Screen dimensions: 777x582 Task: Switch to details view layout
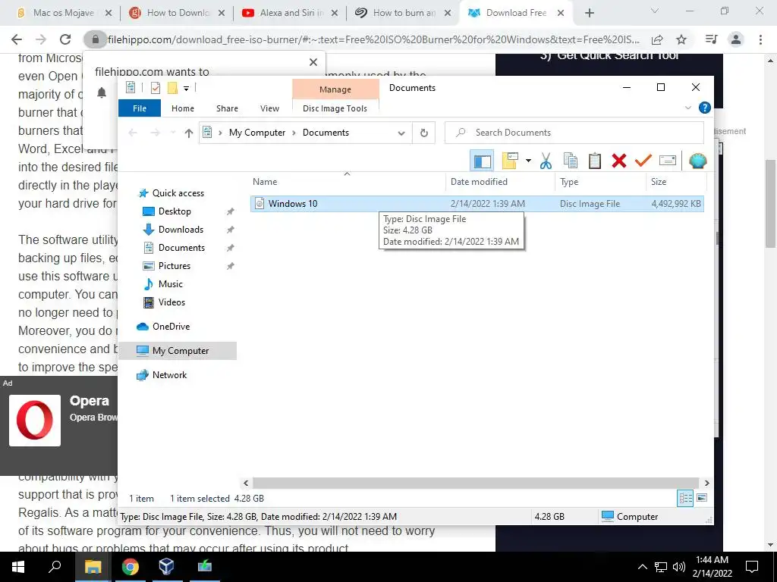[685, 499]
